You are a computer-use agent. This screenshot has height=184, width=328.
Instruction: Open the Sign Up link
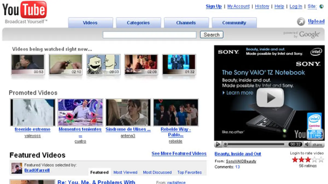point(213,6)
